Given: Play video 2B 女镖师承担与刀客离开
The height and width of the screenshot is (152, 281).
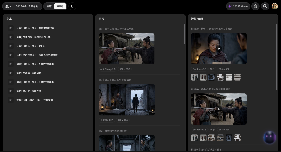Looking at the screenshot, I should [x=219, y=49].
